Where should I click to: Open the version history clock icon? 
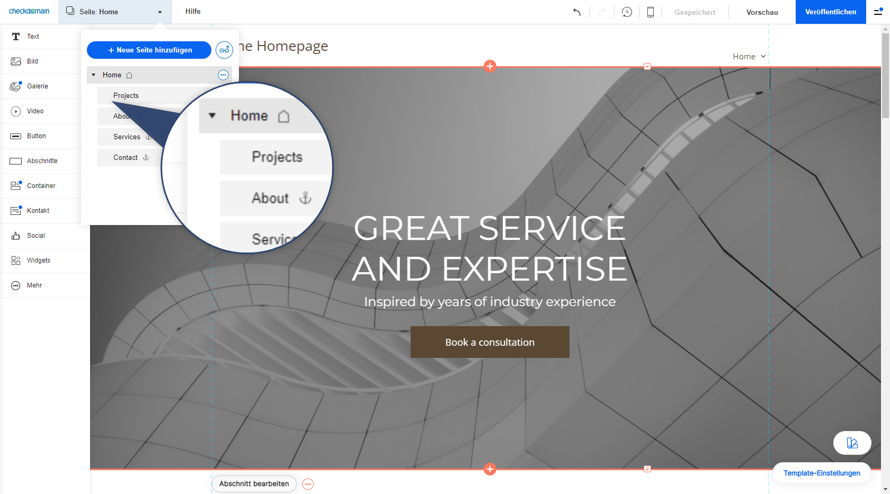pos(627,12)
